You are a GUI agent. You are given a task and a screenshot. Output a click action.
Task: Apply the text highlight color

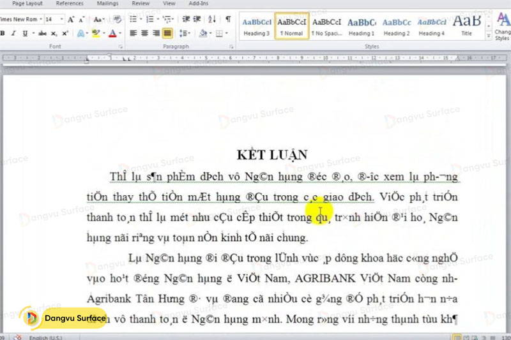[x=95, y=33]
